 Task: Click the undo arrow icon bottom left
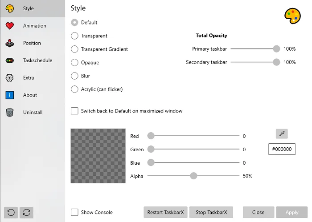11,212
